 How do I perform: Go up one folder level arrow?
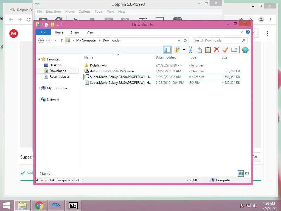point(62,40)
